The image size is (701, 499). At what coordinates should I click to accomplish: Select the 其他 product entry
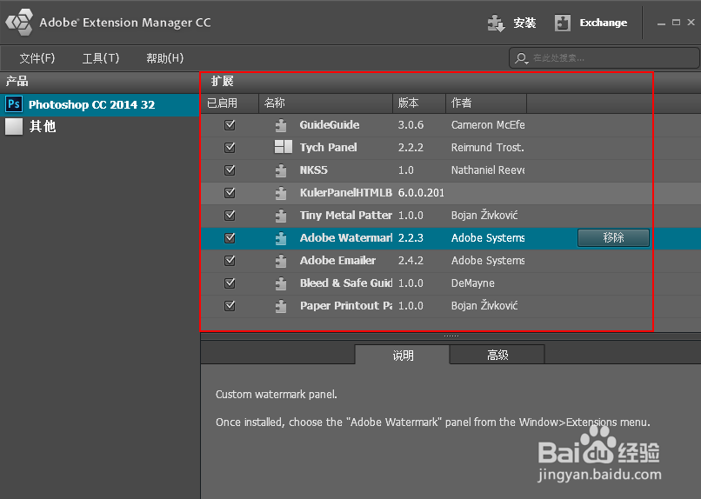pos(99,127)
